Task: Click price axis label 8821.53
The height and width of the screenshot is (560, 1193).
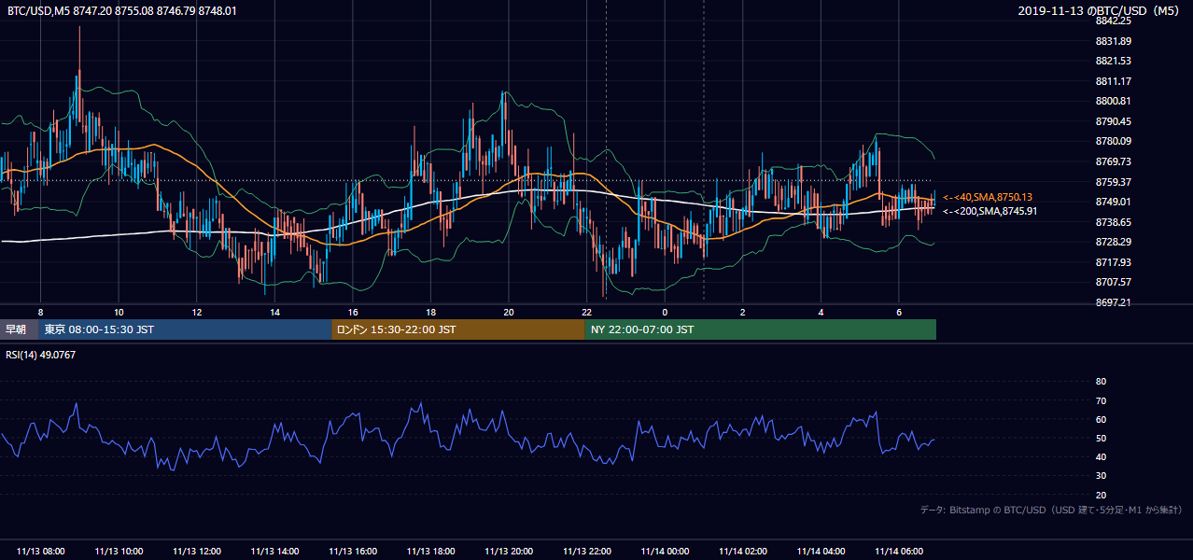Action: [1113, 61]
